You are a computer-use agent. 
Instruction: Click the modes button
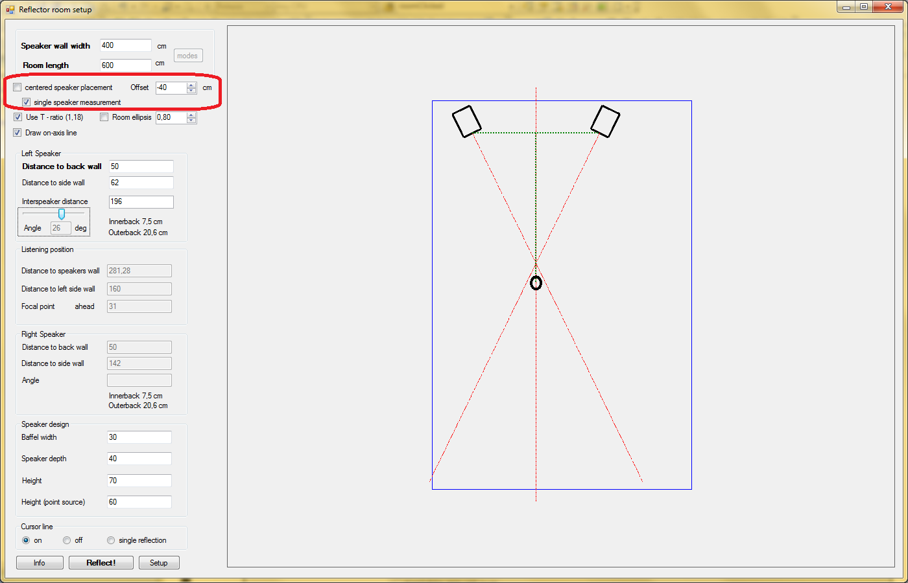pos(188,56)
